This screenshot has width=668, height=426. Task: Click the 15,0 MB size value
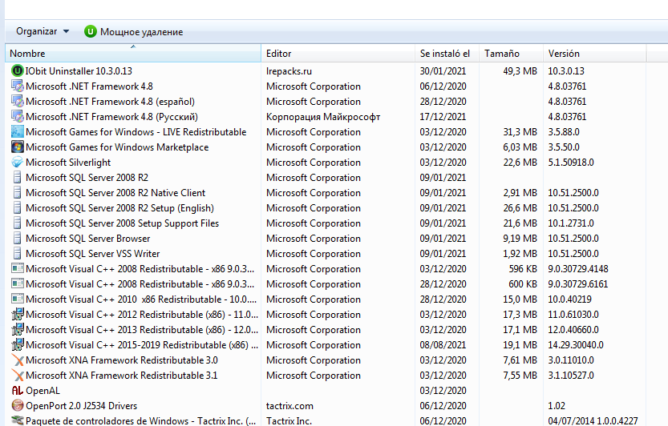pos(520,299)
